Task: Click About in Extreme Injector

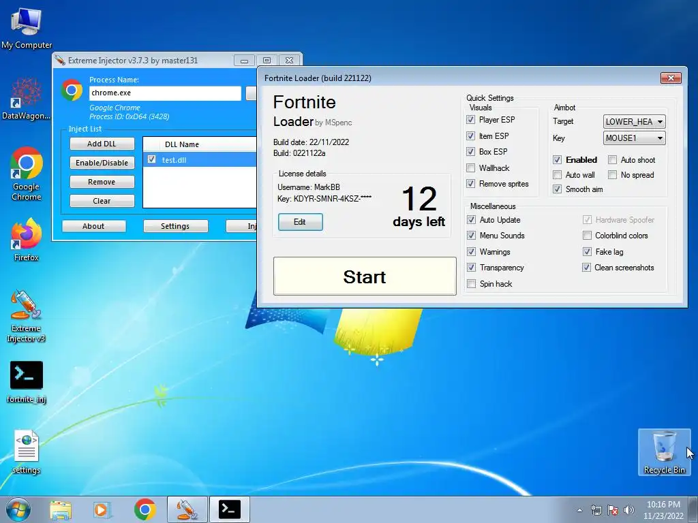Action: pyautogui.click(x=93, y=226)
